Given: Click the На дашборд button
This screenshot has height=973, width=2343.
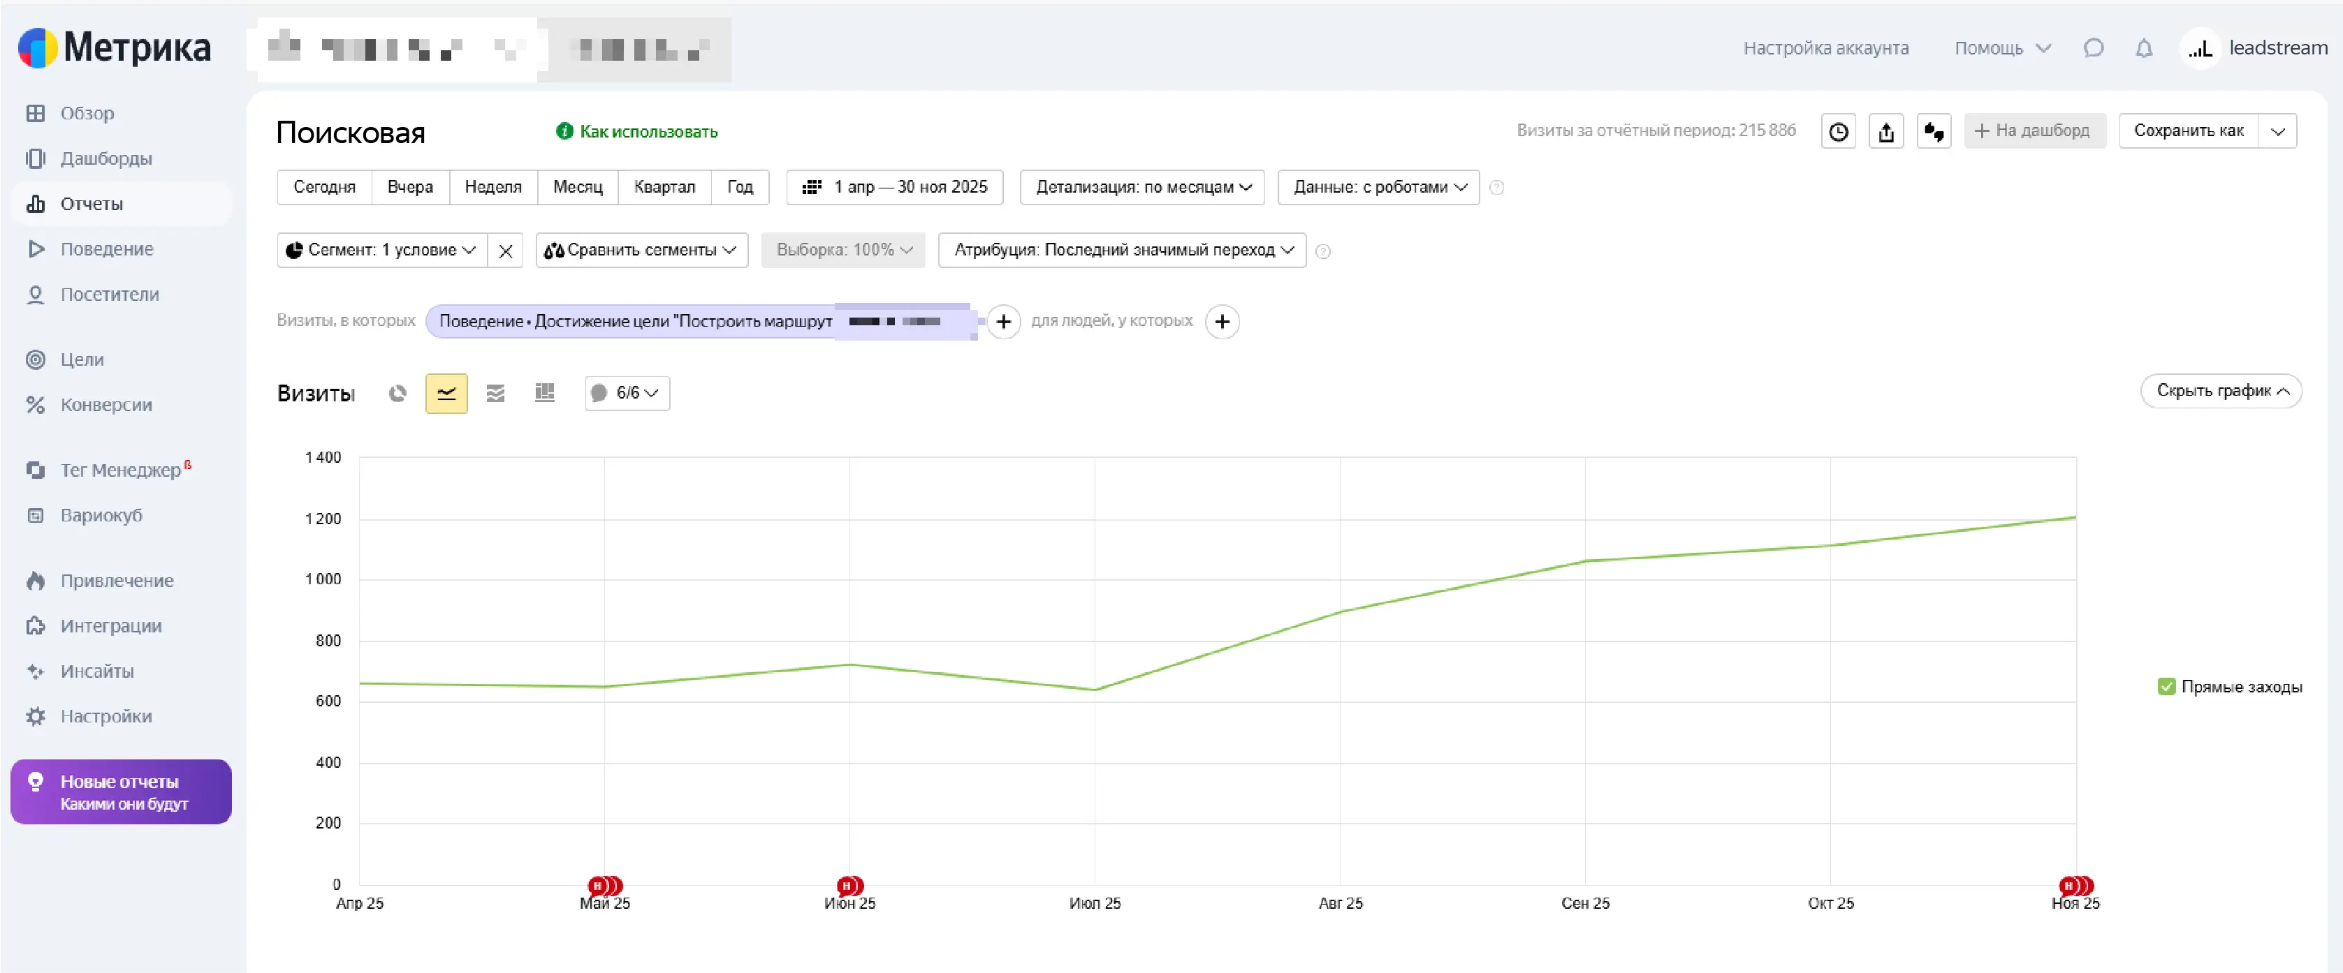Looking at the screenshot, I should tap(2034, 131).
